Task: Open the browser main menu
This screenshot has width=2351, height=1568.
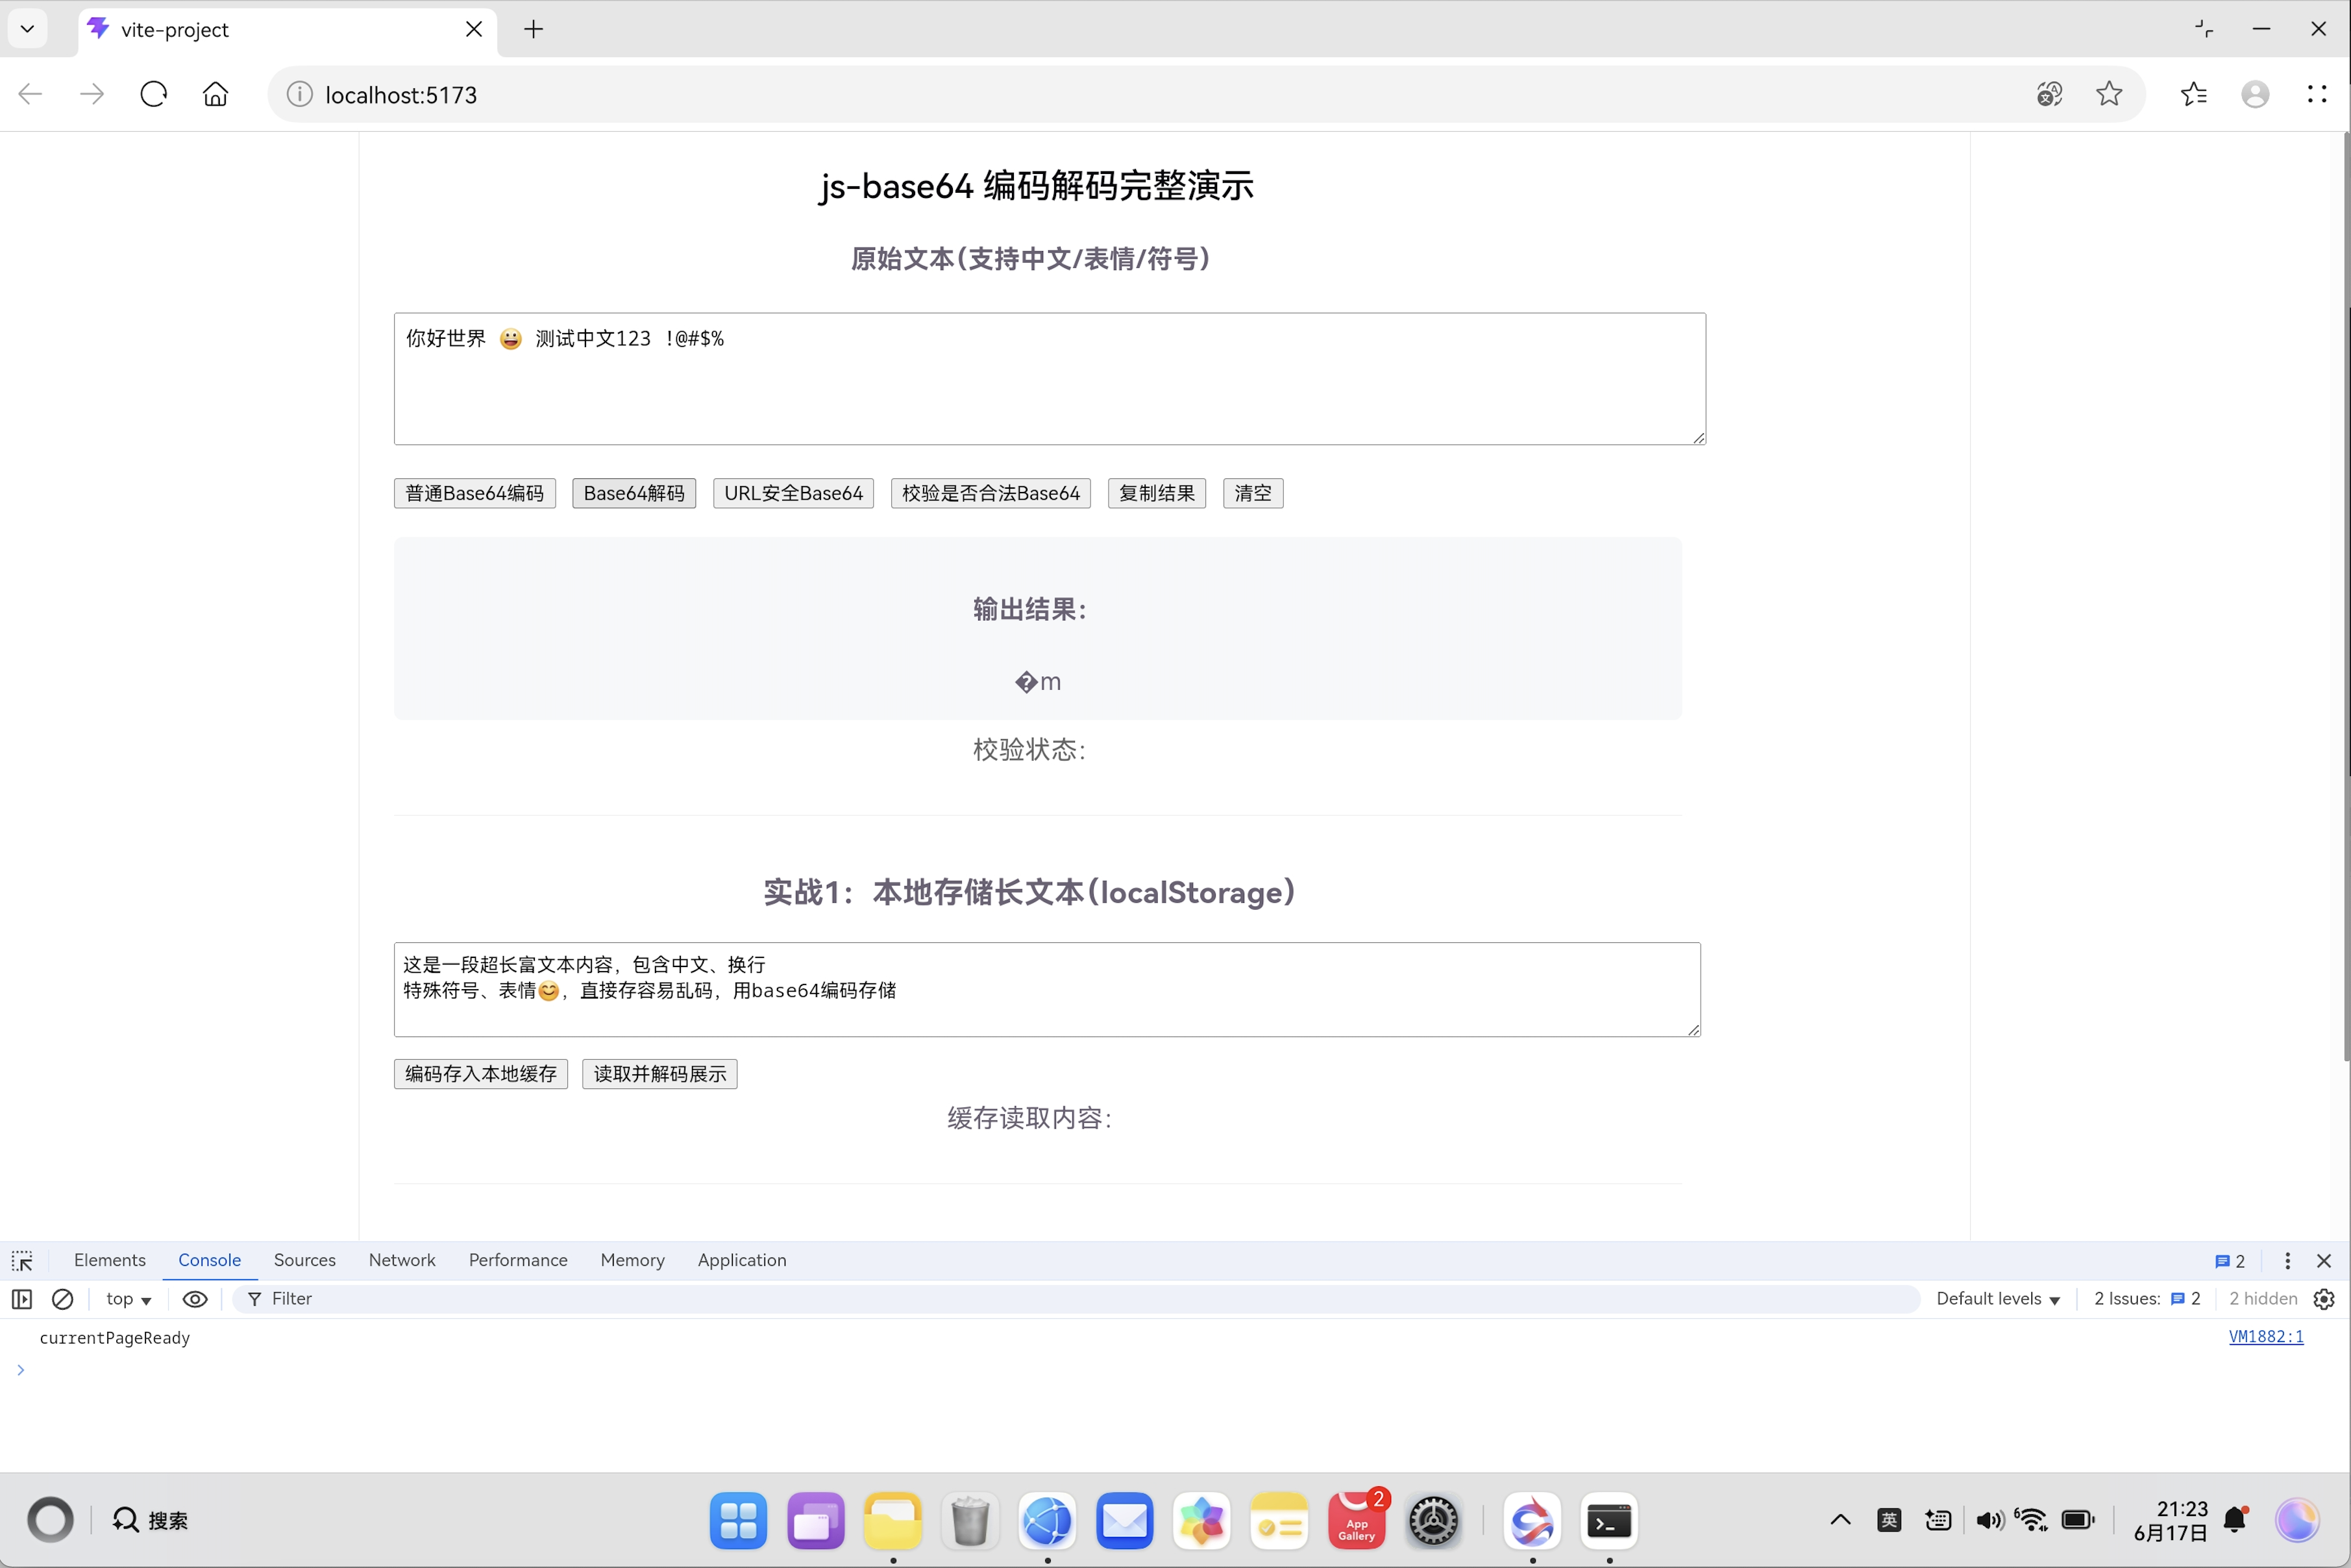Action: click(x=2316, y=94)
